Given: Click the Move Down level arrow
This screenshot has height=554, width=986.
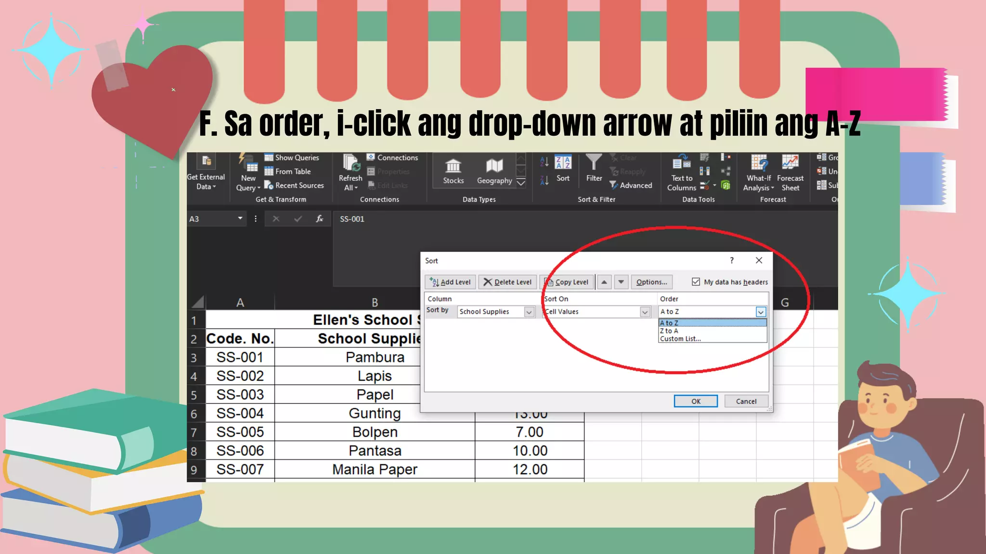Looking at the screenshot, I should [621, 282].
